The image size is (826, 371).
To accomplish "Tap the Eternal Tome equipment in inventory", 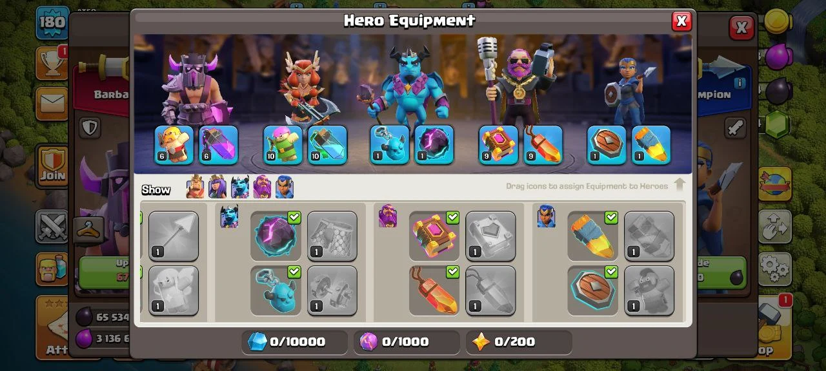I will coord(434,236).
